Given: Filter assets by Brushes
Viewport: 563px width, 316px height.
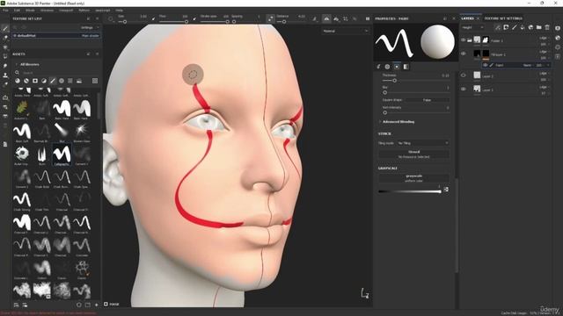Looking at the screenshot, I should tap(53, 81).
